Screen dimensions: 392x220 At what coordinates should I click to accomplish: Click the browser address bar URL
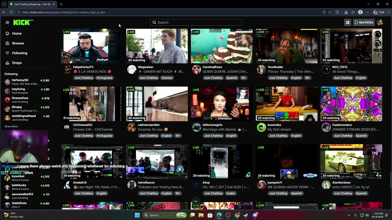point(63,12)
